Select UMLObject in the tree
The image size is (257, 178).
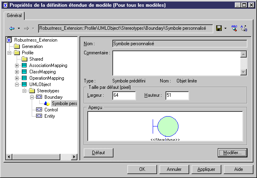pos(40,84)
